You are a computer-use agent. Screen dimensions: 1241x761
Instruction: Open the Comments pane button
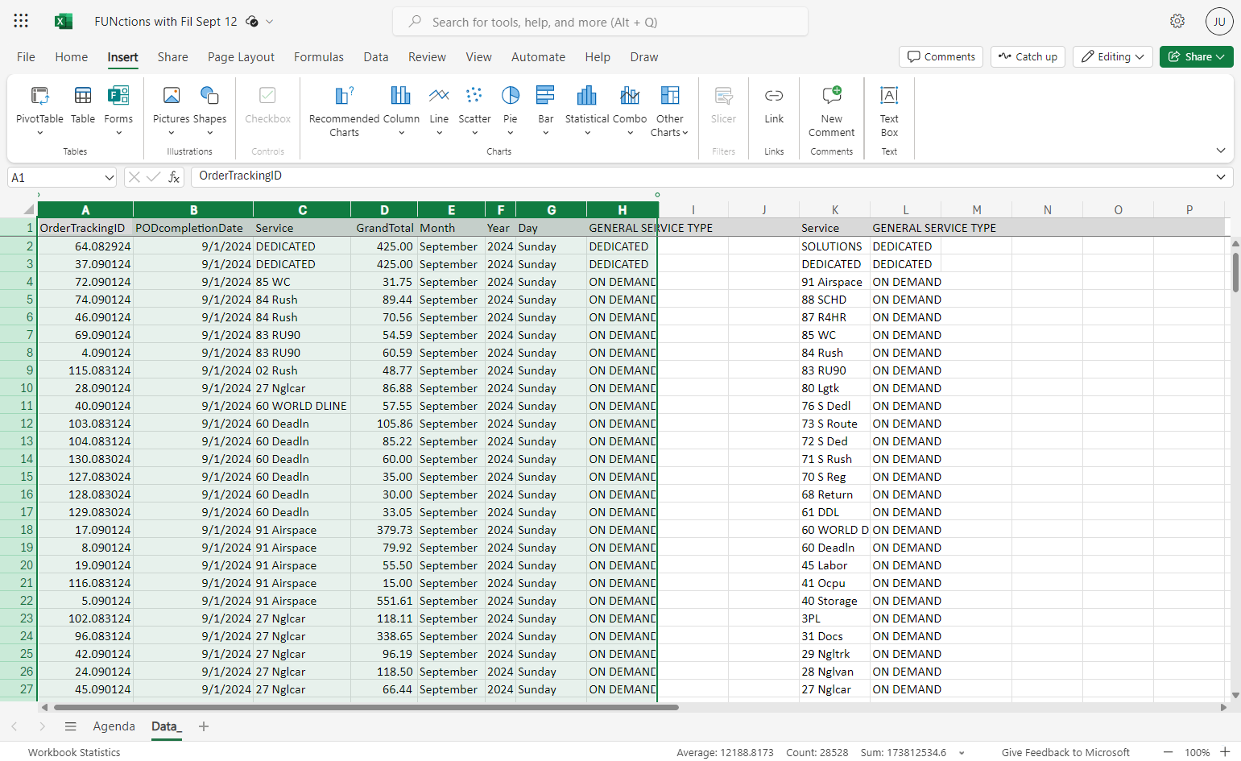click(941, 56)
